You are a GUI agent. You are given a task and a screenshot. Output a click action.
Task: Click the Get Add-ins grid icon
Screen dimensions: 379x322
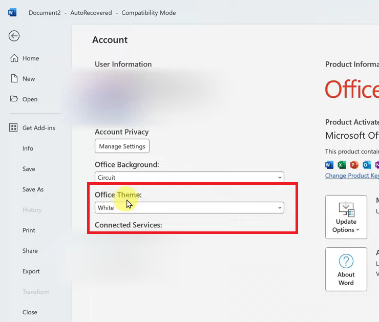click(x=13, y=127)
